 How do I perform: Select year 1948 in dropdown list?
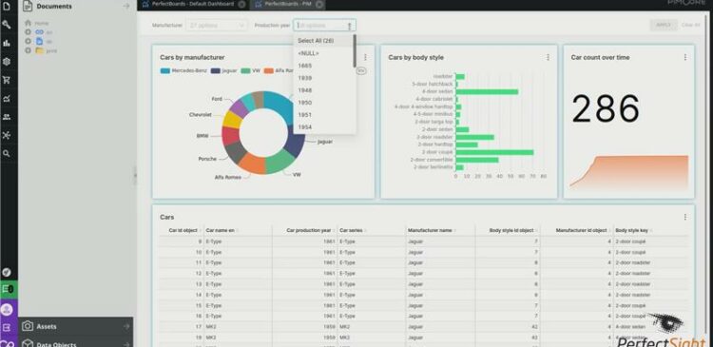304,90
